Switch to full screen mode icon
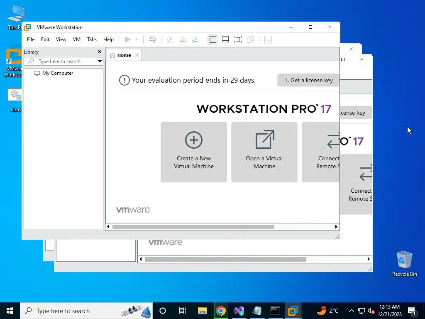The image size is (425, 319). pos(238,39)
